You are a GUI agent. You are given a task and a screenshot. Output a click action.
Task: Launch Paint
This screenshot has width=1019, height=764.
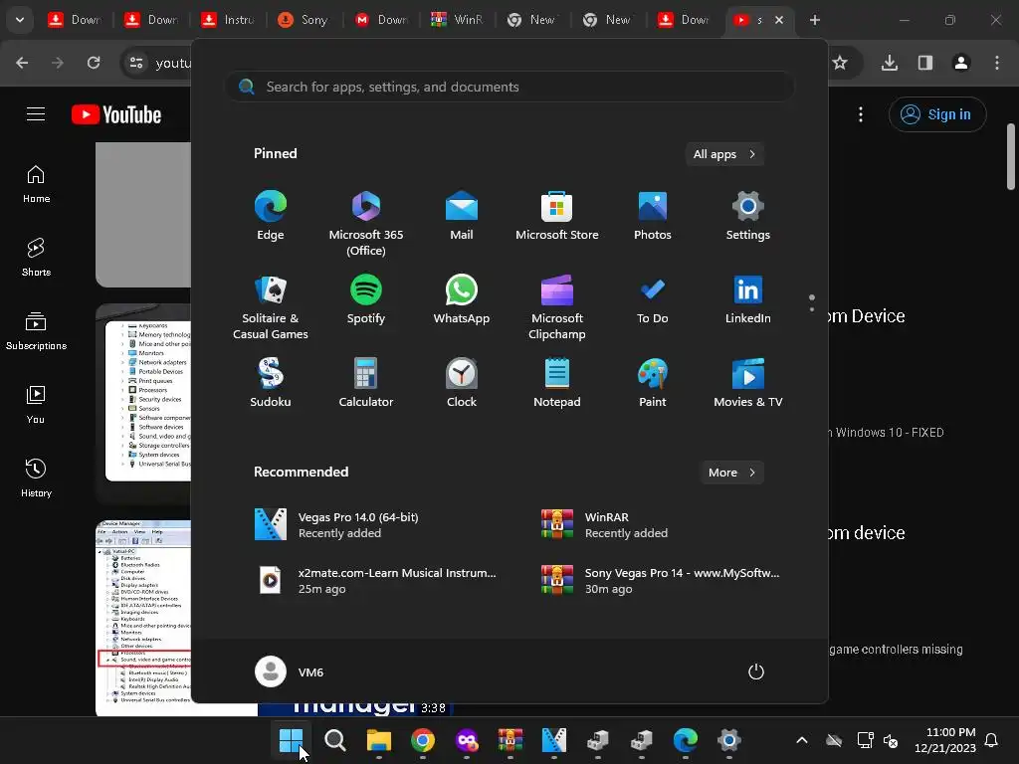tap(653, 383)
